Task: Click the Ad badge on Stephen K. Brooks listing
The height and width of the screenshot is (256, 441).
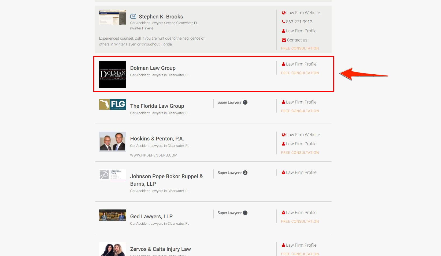Action: [133, 16]
